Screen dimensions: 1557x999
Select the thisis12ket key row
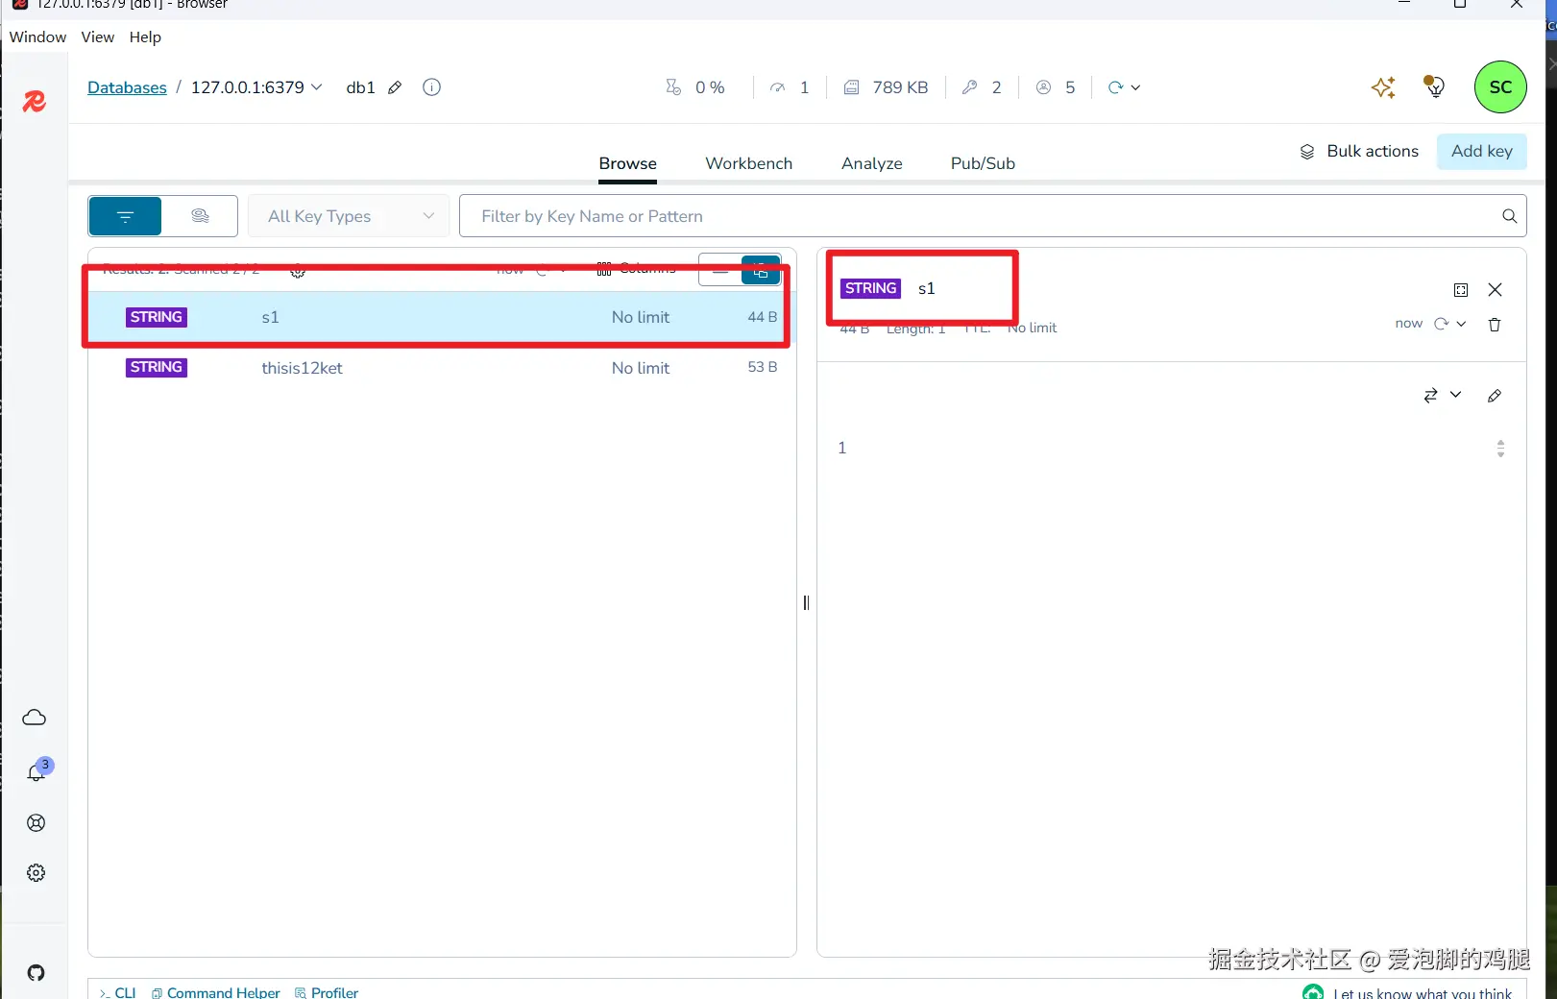(443, 368)
